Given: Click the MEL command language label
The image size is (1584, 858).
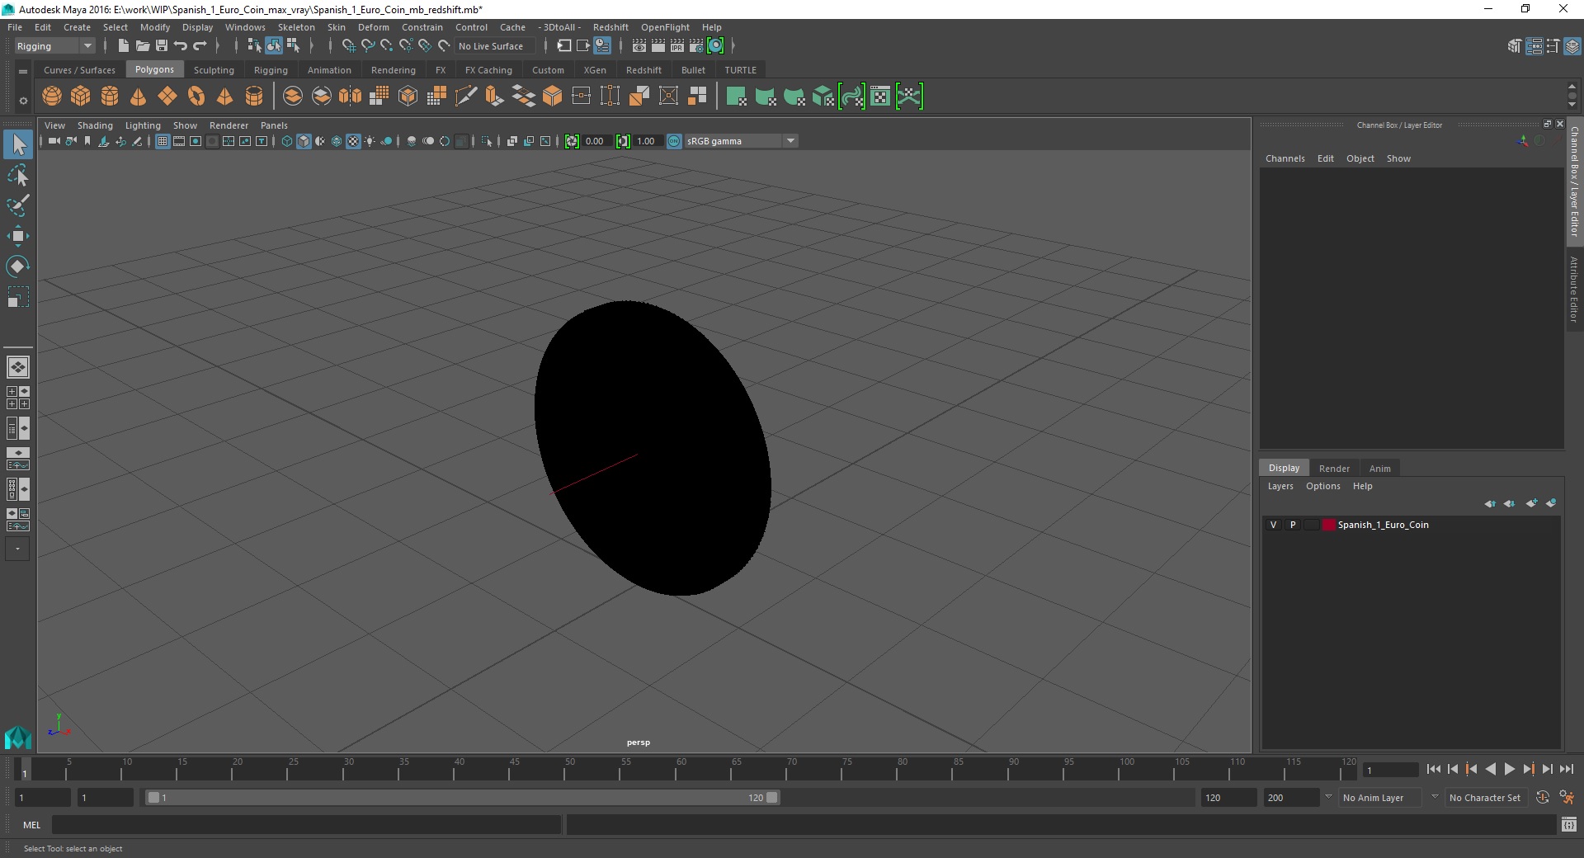Looking at the screenshot, I should (x=31, y=825).
